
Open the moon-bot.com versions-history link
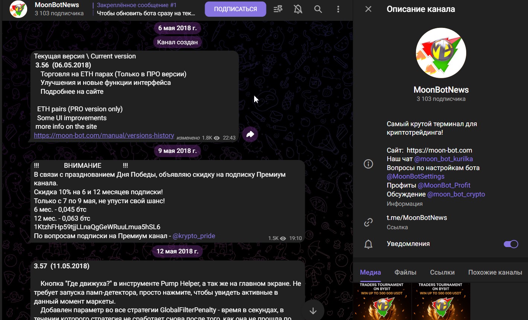pos(104,135)
